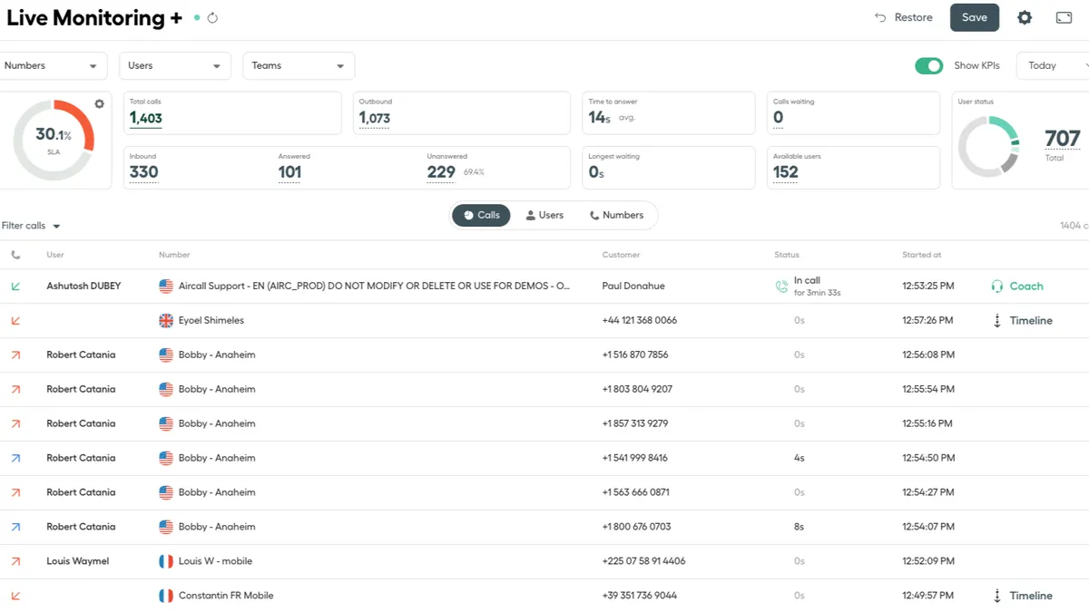Screen dimensions: 1089x612
Task: Click the phone icon column header
Action: pos(15,255)
